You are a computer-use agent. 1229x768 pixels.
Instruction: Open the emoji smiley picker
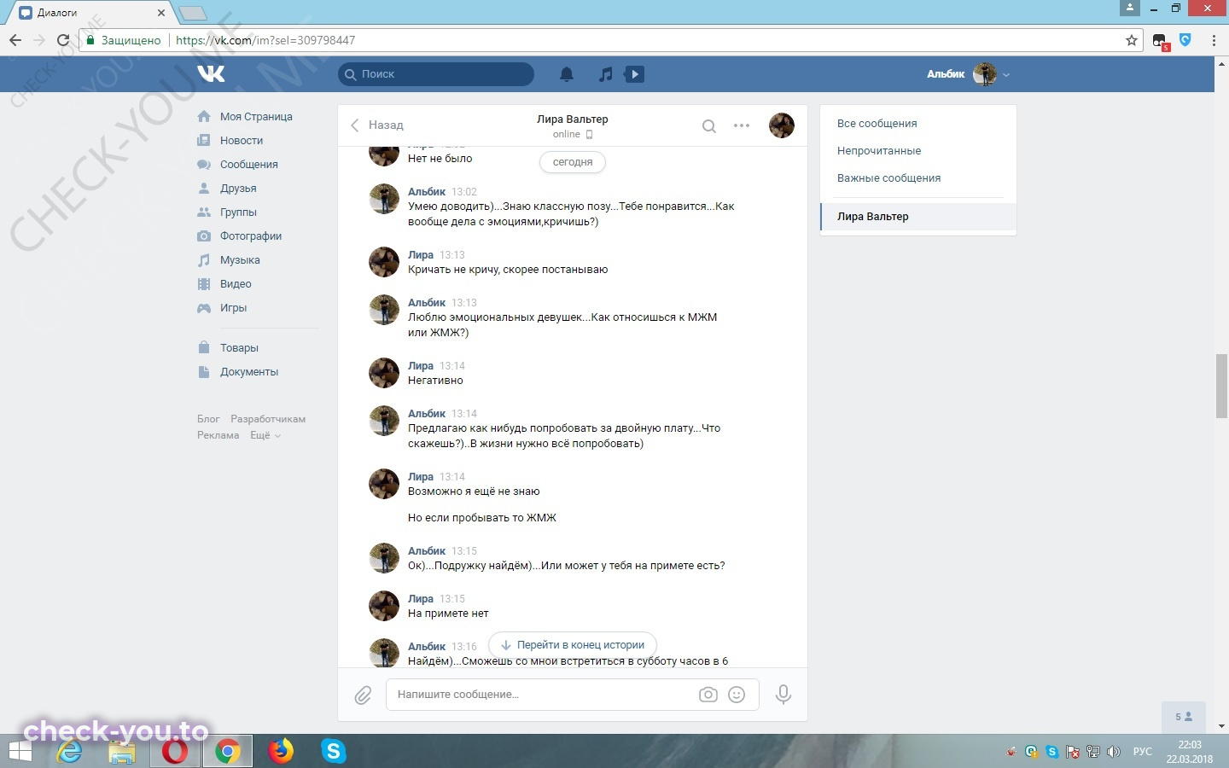coord(737,695)
